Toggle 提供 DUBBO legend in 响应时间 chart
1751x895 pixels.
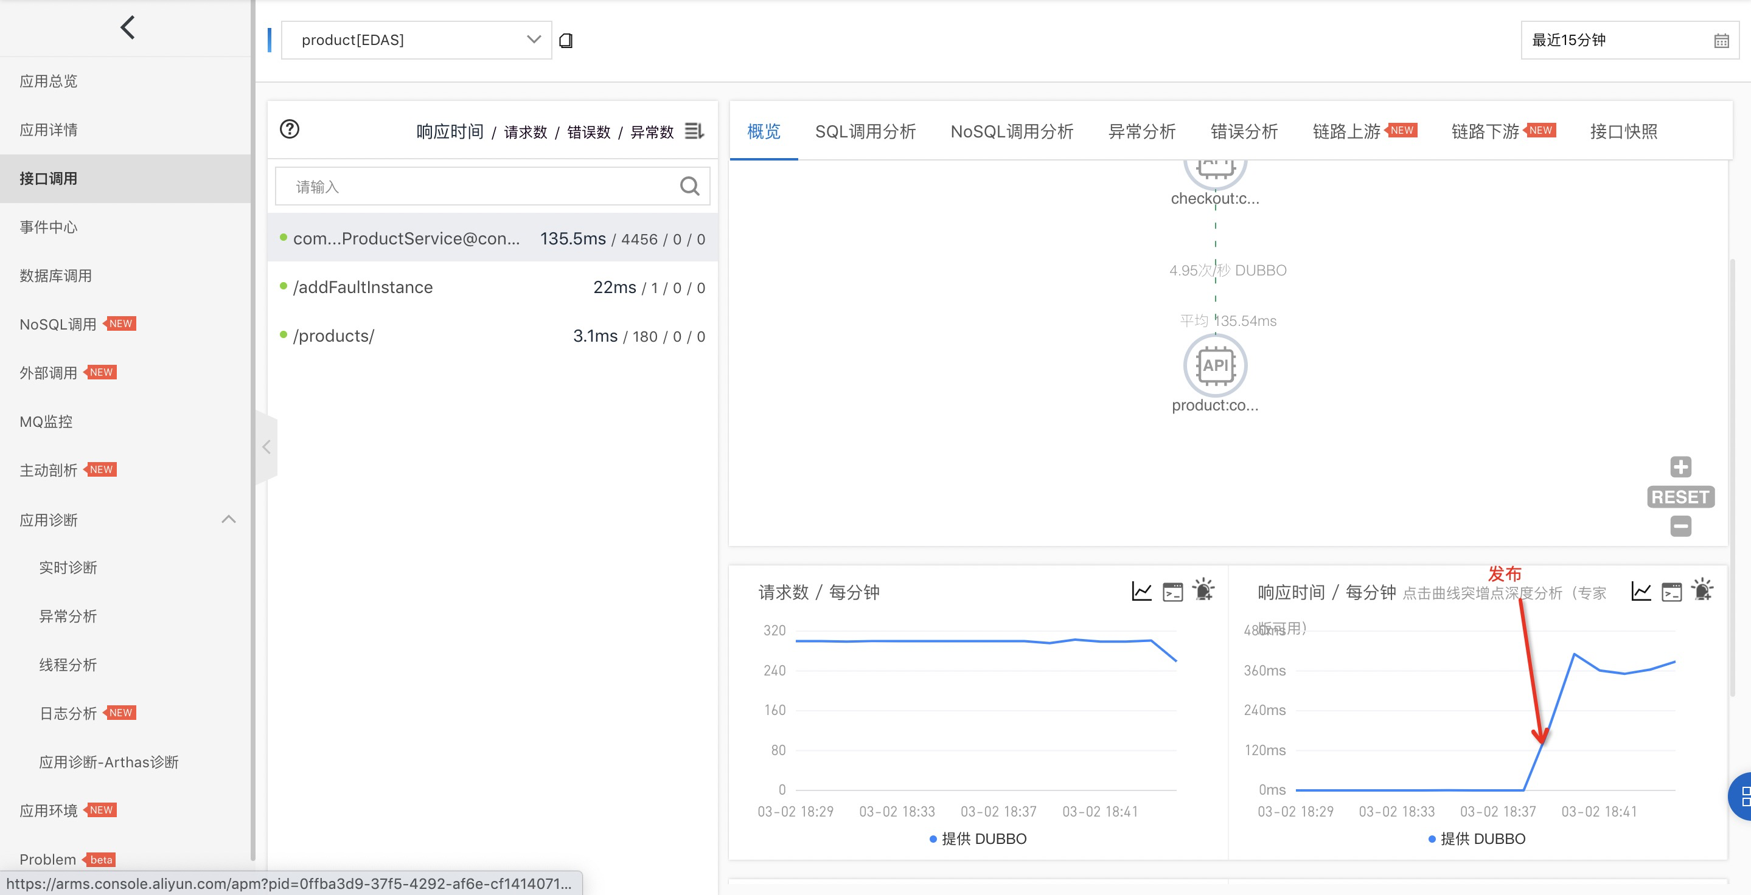1477,838
